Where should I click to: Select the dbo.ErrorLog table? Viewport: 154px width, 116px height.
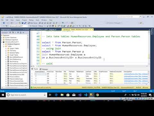(x=14, y=62)
